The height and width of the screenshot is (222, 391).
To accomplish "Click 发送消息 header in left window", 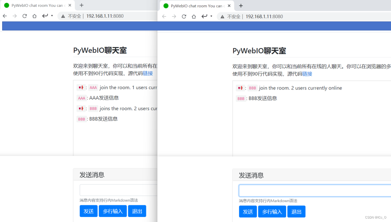I will click(92, 175).
